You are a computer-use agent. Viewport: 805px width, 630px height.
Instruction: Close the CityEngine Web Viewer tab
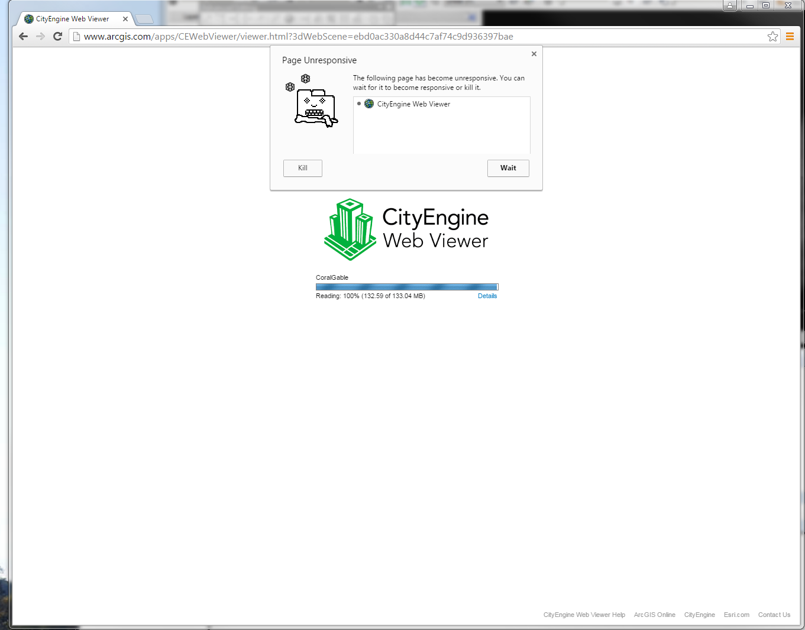coord(125,19)
